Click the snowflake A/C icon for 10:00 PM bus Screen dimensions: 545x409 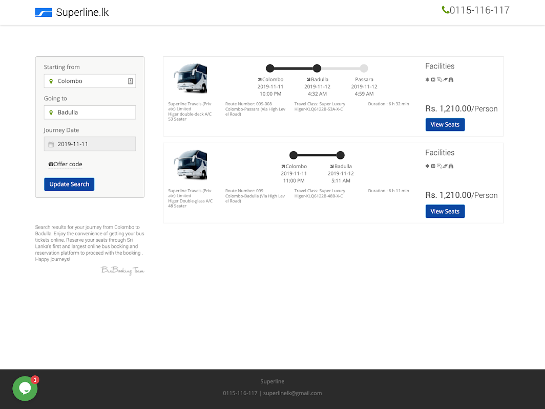(x=427, y=80)
